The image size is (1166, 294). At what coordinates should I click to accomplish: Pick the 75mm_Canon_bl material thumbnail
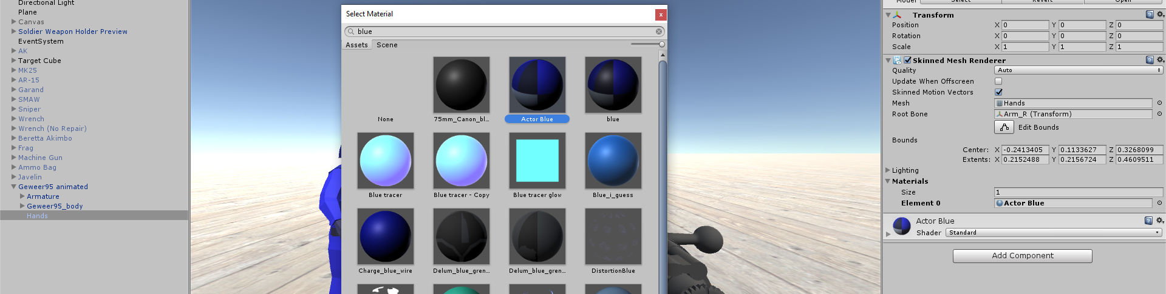point(462,85)
